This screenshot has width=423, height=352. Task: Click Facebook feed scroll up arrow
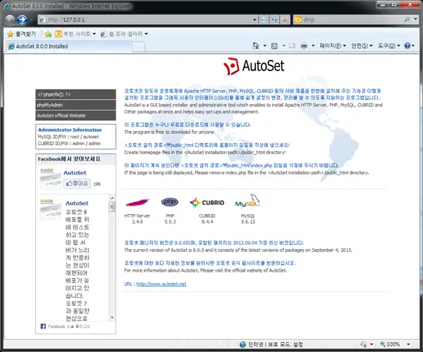112,198
